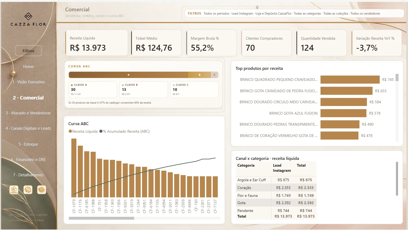Select the Margem Bruta % KPI card
Screen dimensions: 408x230
click(211, 43)
